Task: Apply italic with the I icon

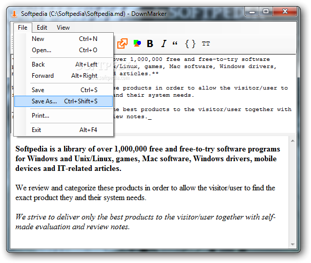Action: coord(163,43)
